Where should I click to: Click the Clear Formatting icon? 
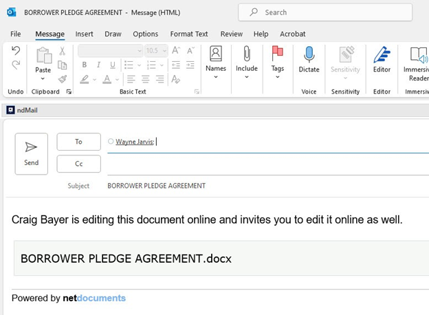pos(175,79)
